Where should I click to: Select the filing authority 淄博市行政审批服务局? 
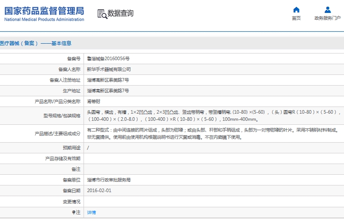[109, 180]
